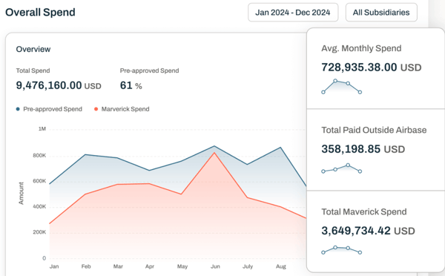The height and width of the screenshot is (276, 445).
Task: Open the All Subsidiaries filter
Action: tap(381, 13)
